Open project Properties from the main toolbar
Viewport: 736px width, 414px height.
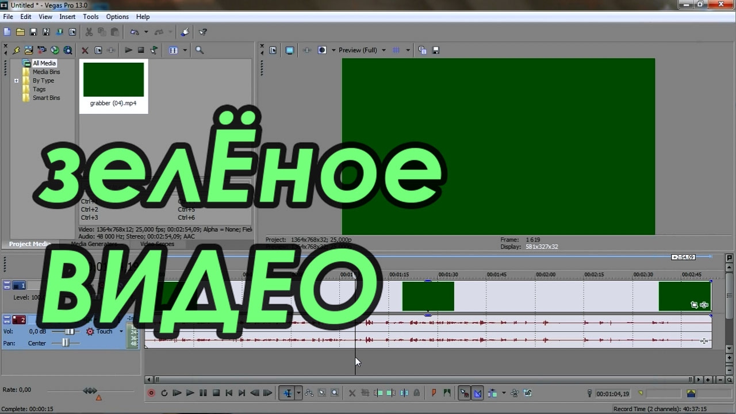tap(72, 32)
